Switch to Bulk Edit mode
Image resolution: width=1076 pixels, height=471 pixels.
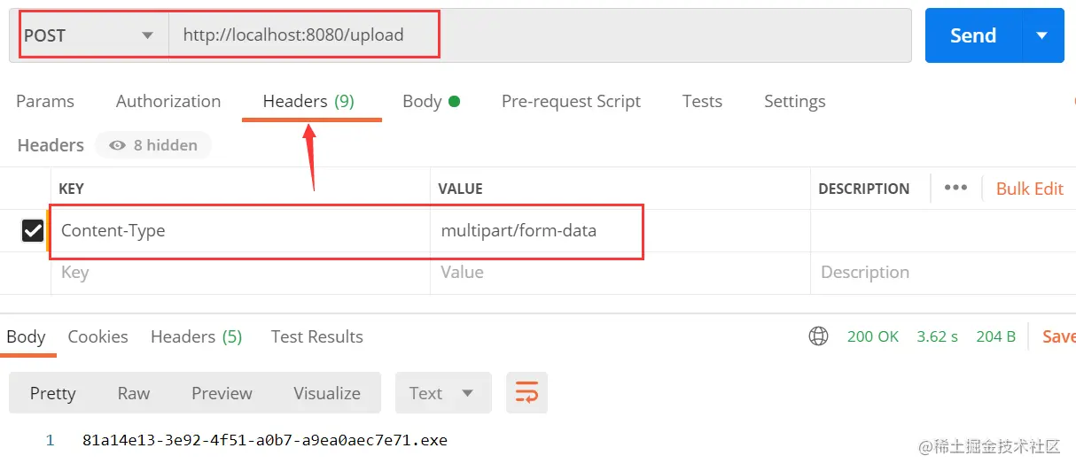click(x=1030, y=188)
